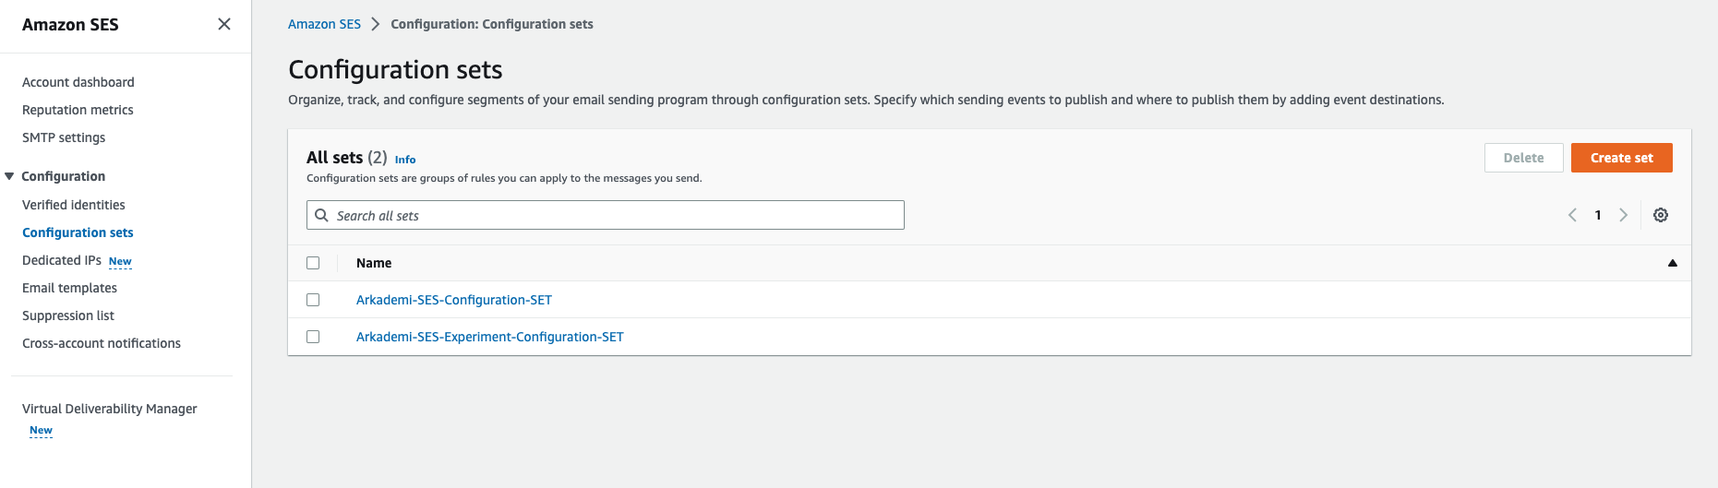The image size is (1718, 488).
Task: Sort by Name ascending triangle
Action: pyautogui.click(x=1672, y=263)
